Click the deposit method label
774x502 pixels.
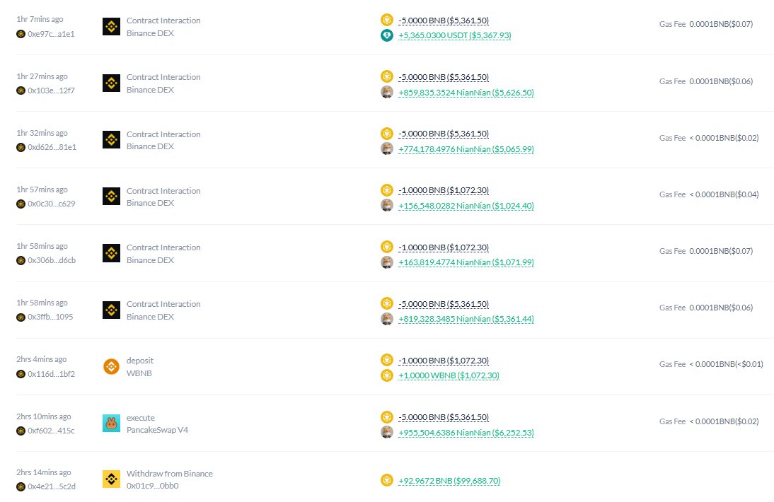pyautogui.click(x=139, y=361)
